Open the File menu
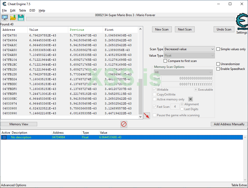 [x=4, y=11]
